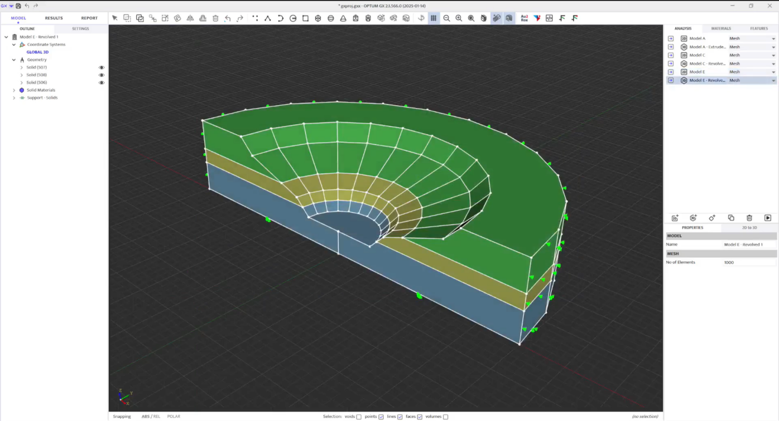
Task: Click the Delete trash icon in the toolbar
Action: tap(215, 17)
